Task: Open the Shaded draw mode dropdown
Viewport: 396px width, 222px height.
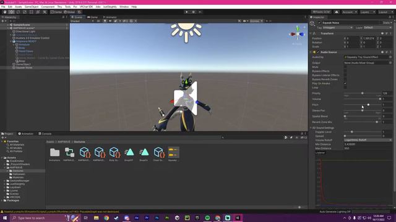Action: tap(82, 21)
